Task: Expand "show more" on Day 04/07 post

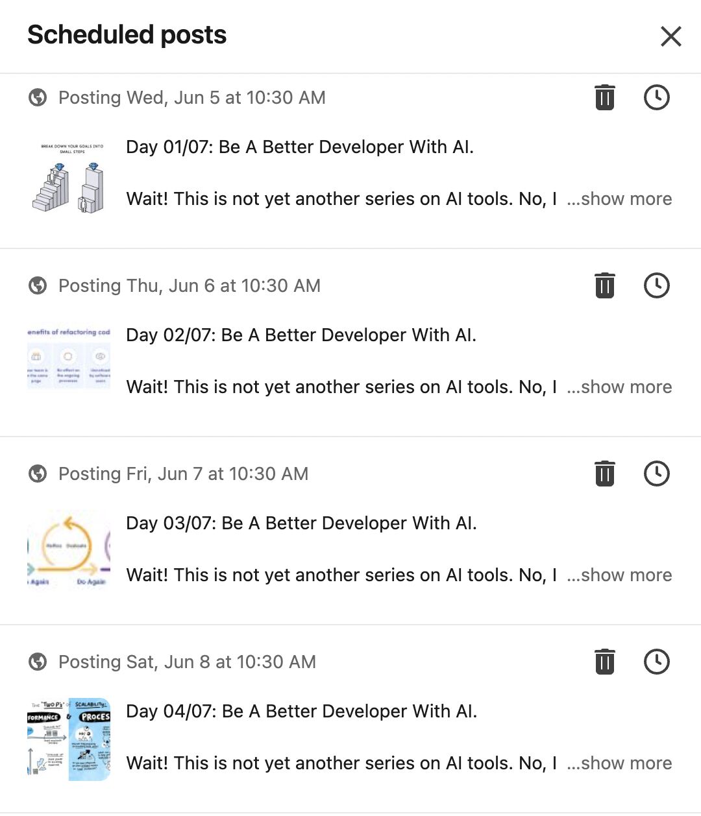Action: (620, 763)
